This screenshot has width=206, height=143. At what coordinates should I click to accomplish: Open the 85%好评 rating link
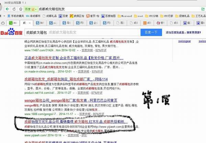coord(99,114)
